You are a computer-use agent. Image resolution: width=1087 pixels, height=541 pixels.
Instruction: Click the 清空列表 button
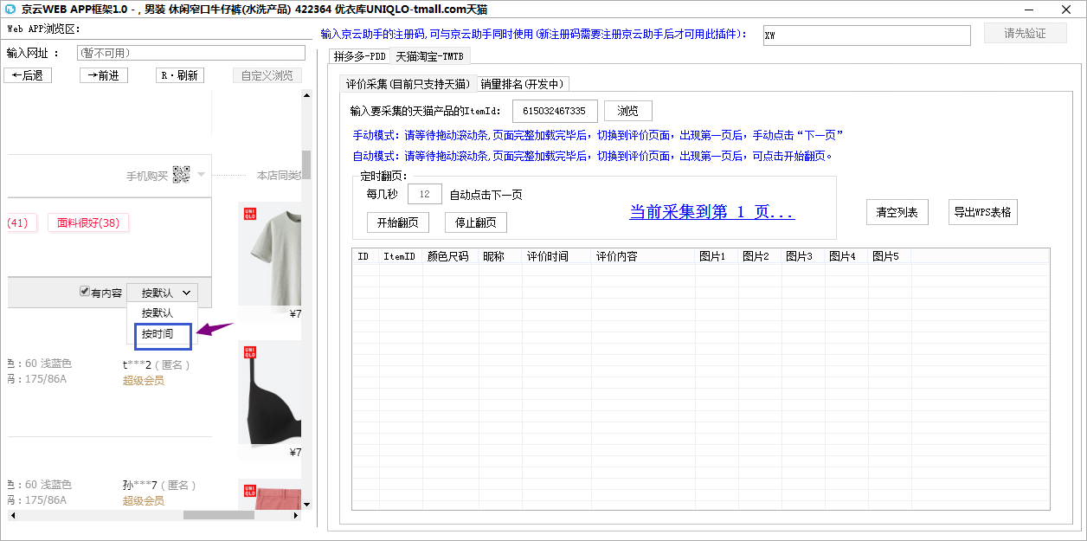click(897, 212)
